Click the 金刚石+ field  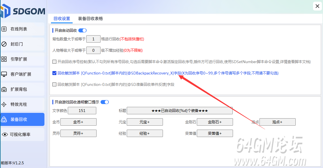[x=215, y=122]
